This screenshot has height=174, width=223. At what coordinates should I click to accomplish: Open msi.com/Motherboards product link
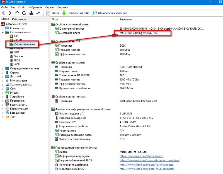coord(142,156)
